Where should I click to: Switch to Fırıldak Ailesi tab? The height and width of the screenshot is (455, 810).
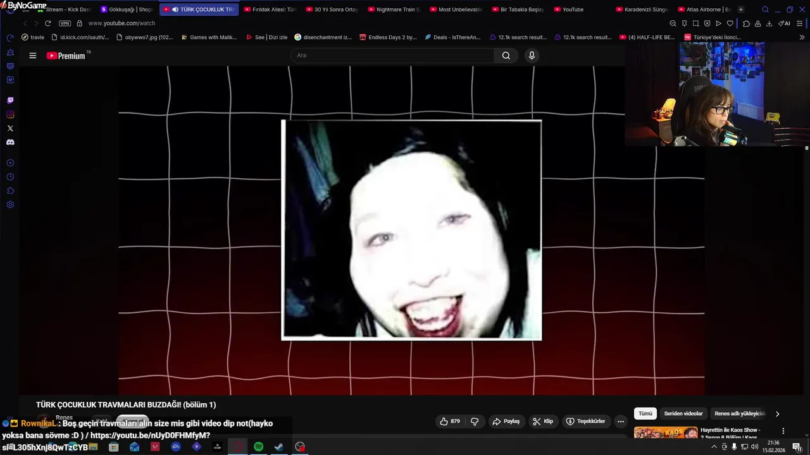pyautogui.click(x=269, y=9)
